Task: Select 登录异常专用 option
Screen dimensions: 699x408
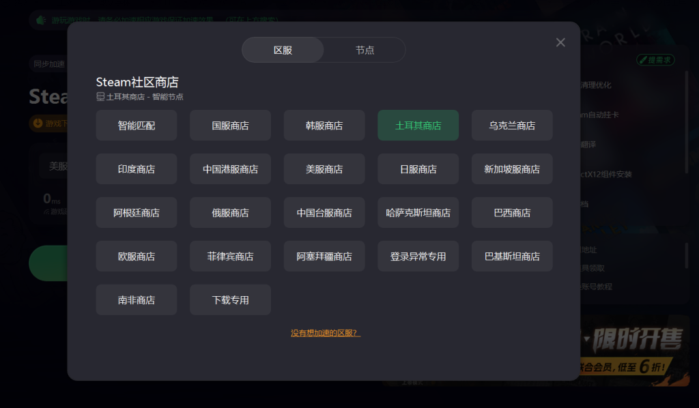Action: click(418, 257)
